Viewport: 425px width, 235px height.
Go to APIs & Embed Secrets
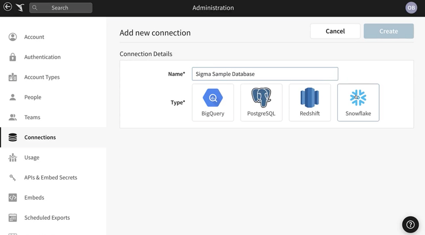53,177
